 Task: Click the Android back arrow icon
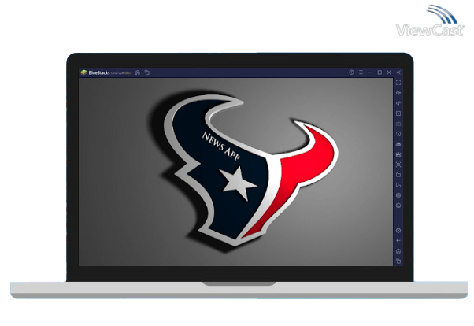398,240
